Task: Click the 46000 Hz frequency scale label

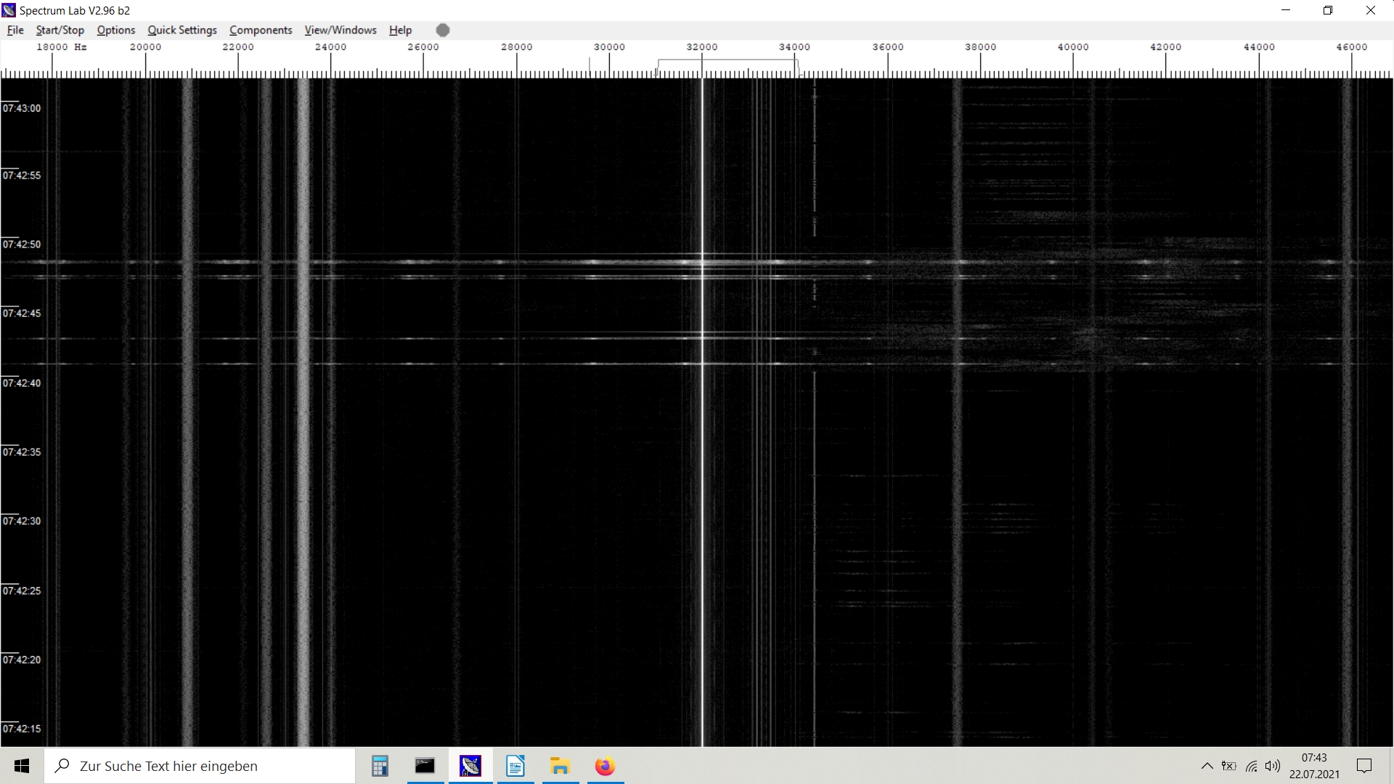Action: pos(1352,47)
